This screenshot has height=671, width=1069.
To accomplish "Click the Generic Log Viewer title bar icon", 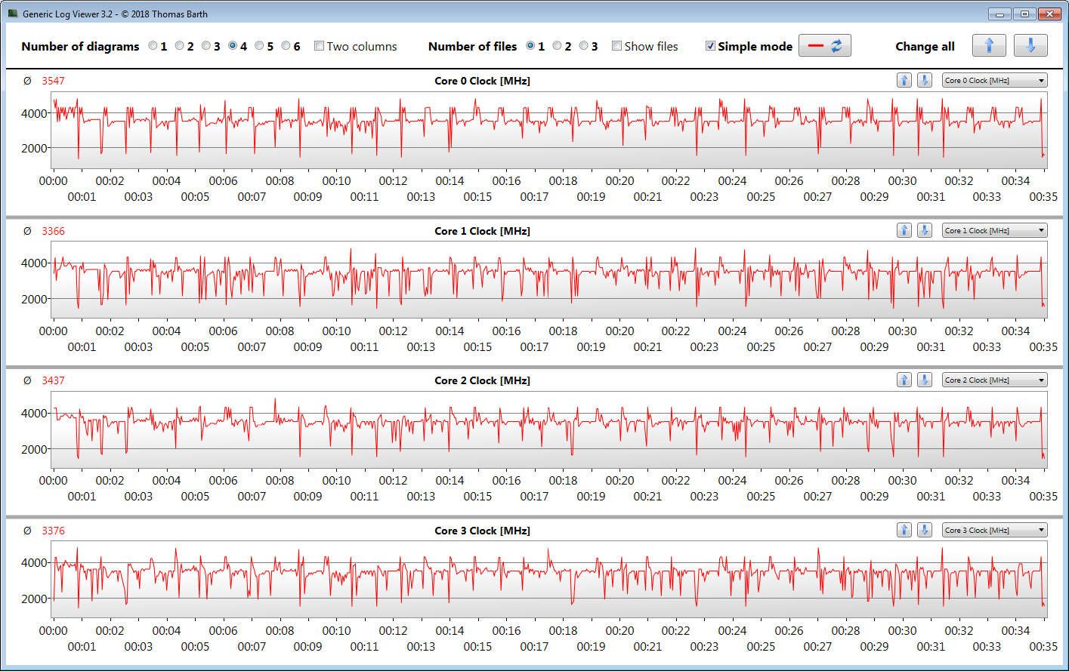I will [x=13, y=14].
